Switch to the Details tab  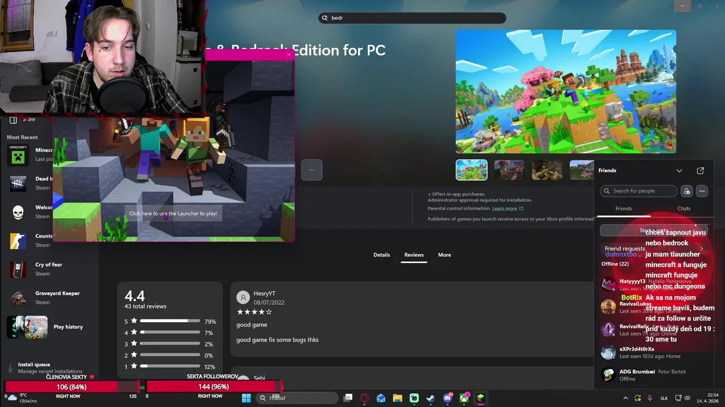(x=382, y=255)
